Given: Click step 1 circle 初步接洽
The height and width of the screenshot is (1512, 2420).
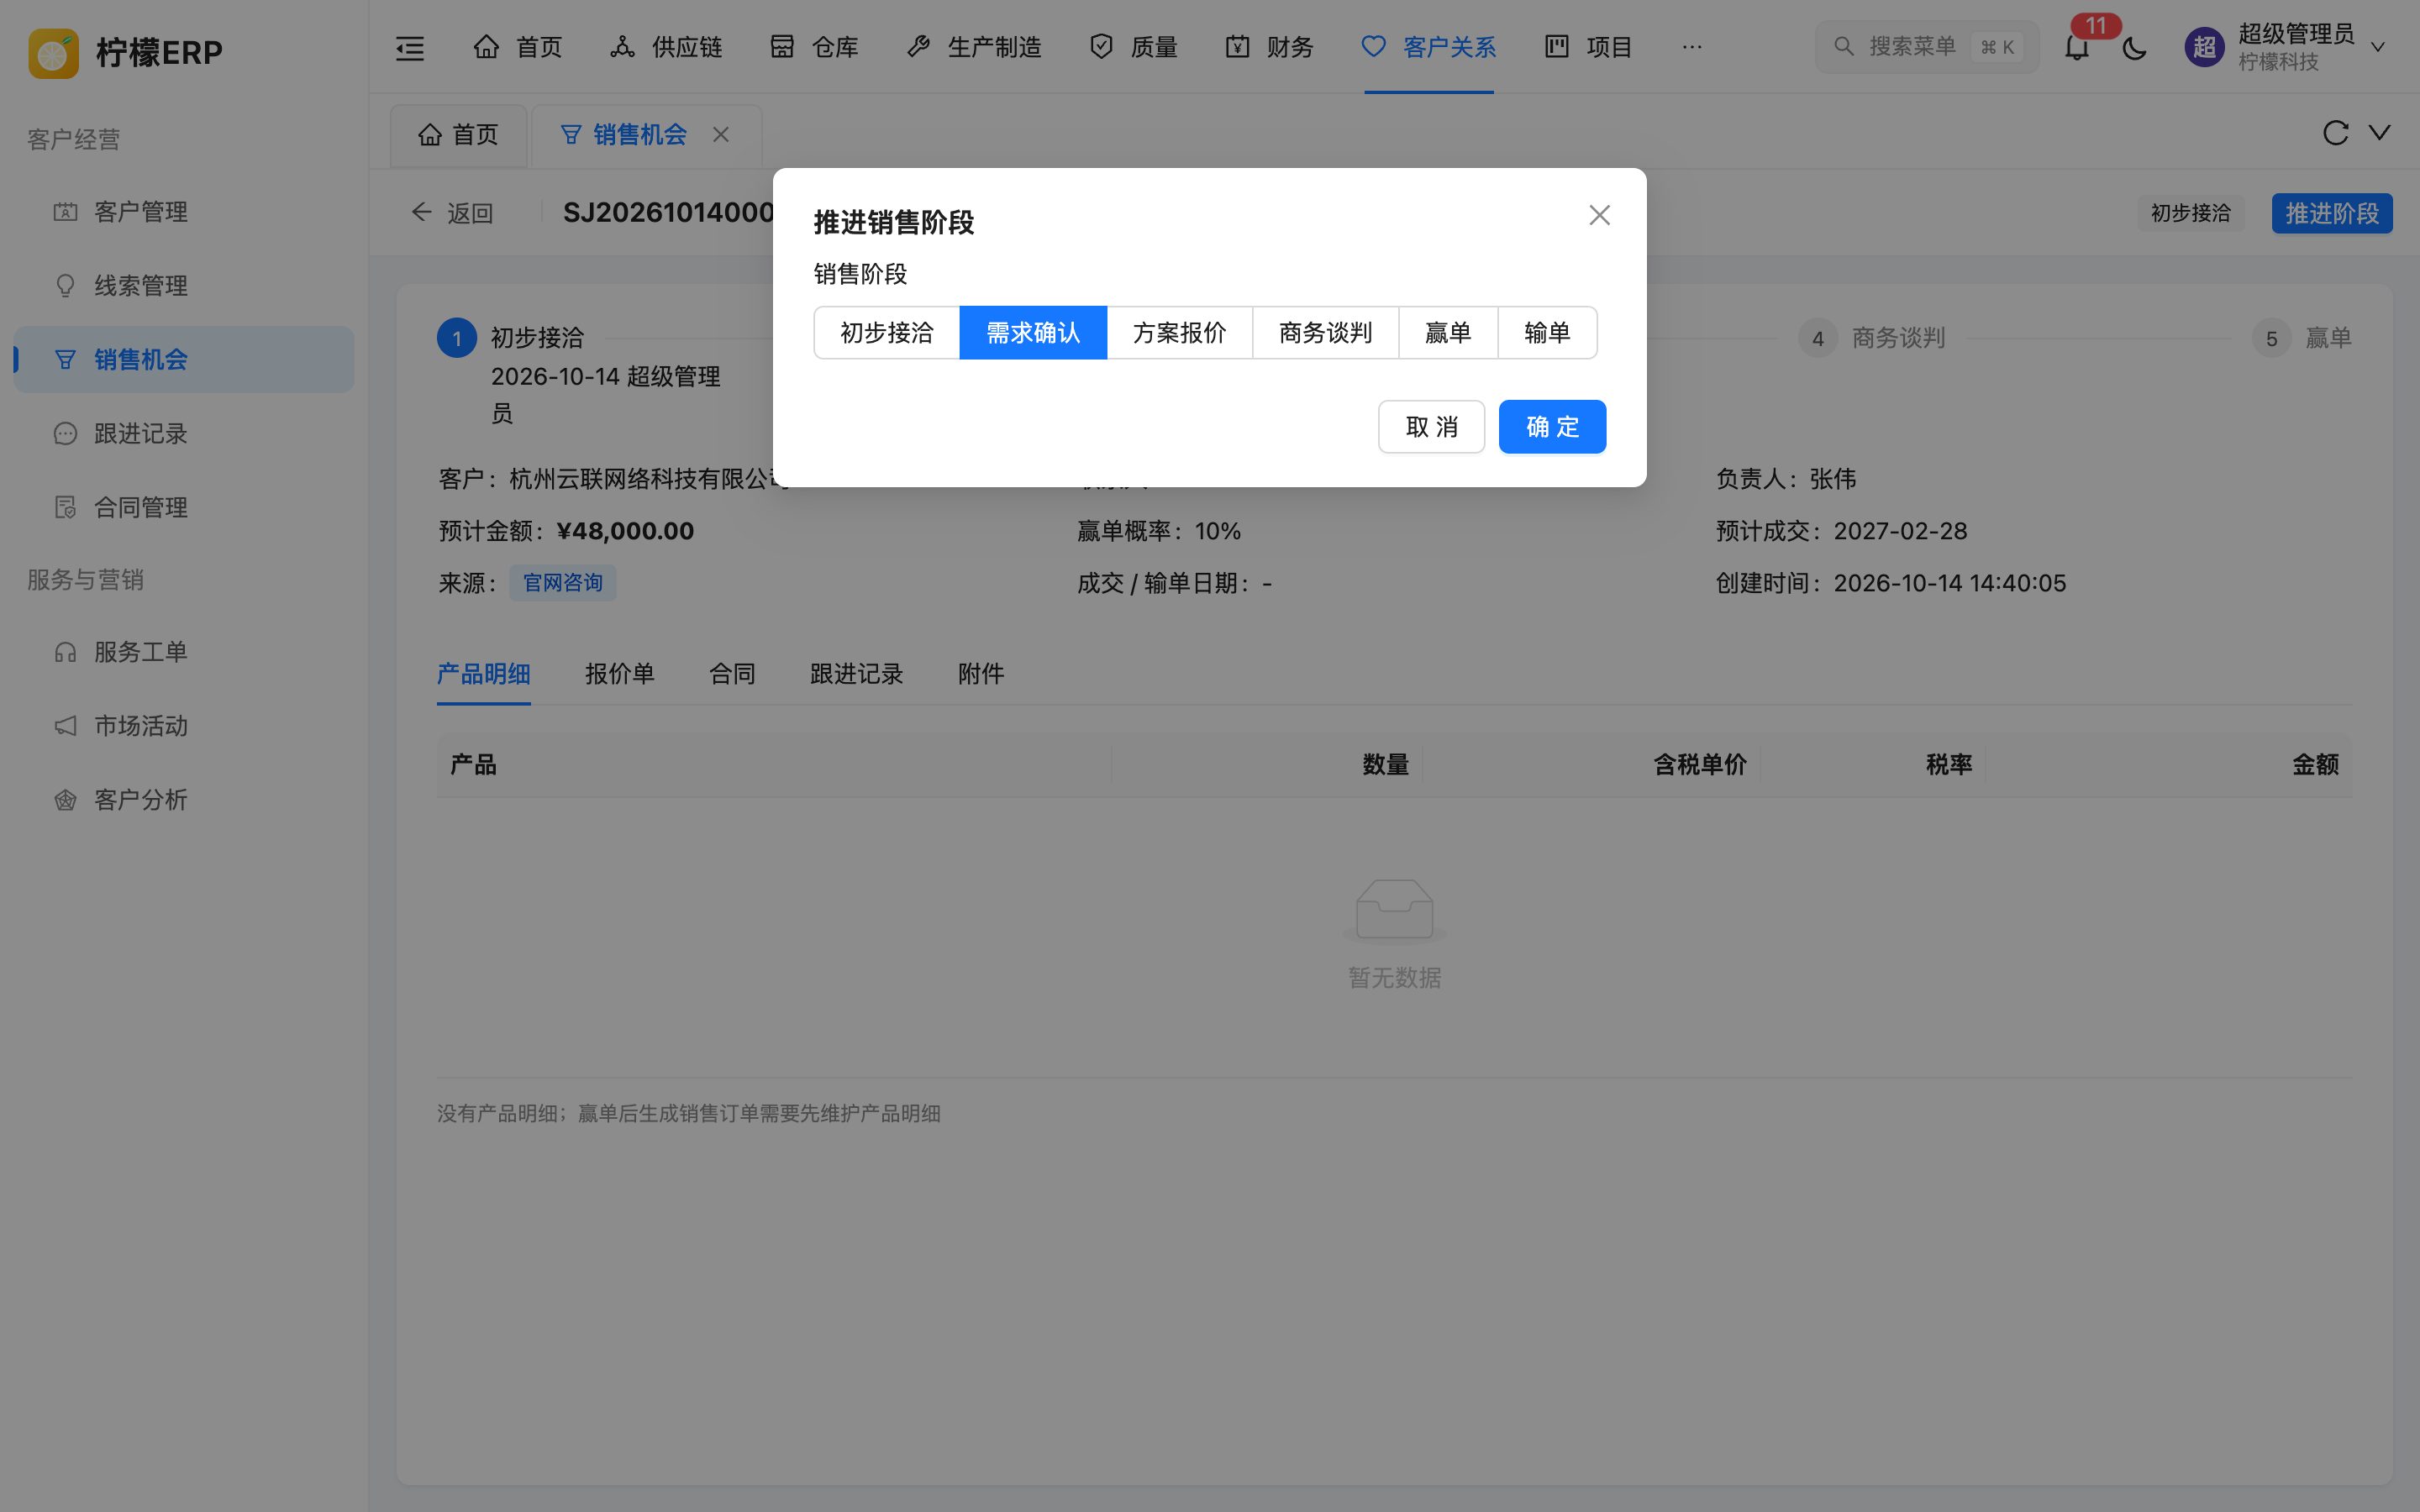Looking at the screenshot, I should coord(457,338).
